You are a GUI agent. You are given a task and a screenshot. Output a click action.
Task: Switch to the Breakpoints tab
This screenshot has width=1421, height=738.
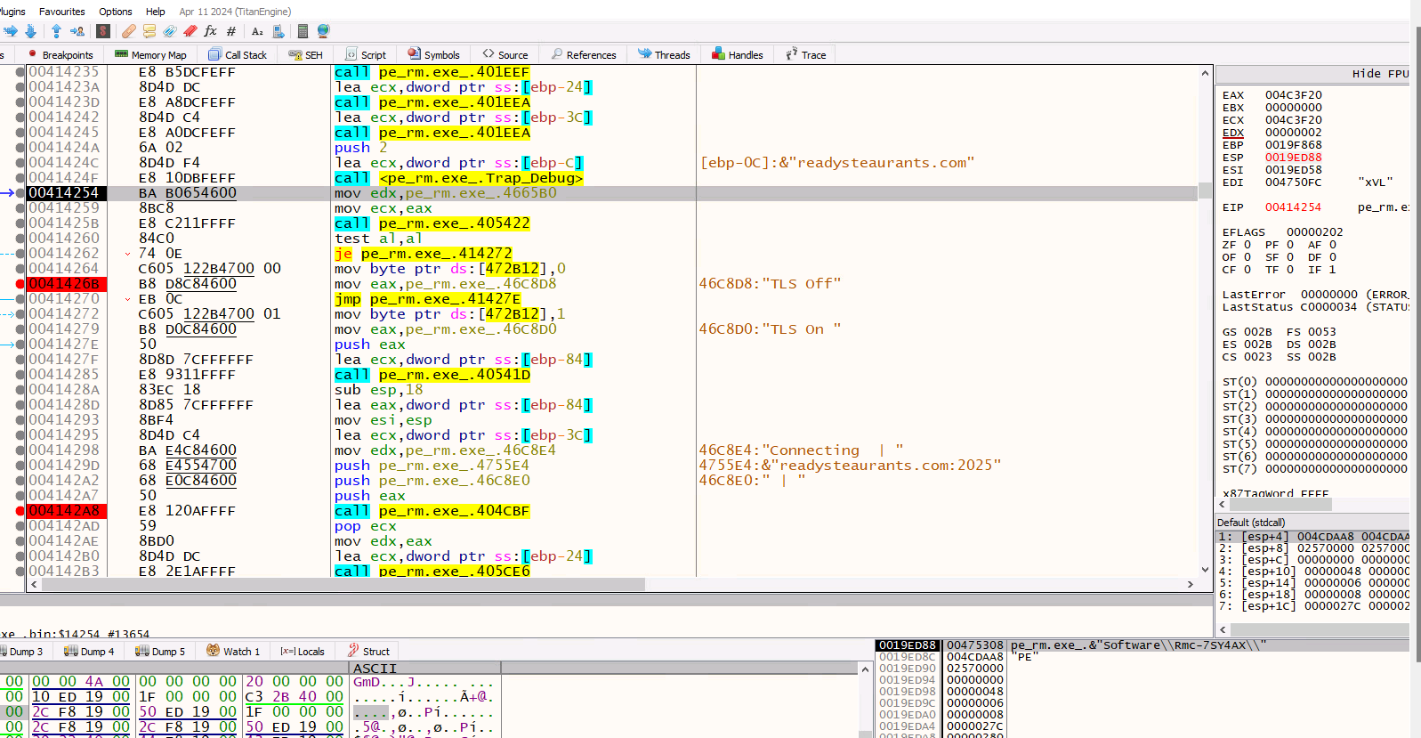pyautogui.click(x=60, y=55)
